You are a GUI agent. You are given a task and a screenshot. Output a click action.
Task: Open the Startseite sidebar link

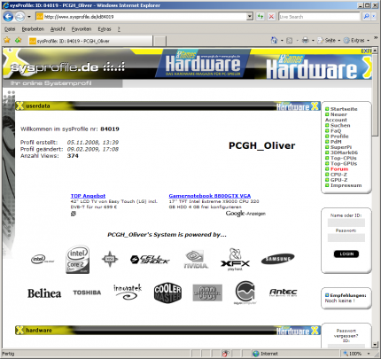point(344,109)
